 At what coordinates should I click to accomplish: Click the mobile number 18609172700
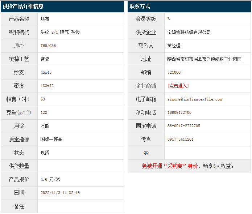click(x=179, y=112)
